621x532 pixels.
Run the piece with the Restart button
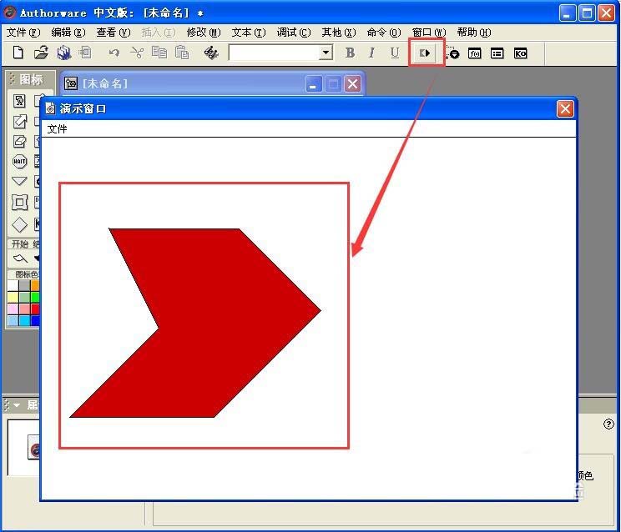[x=425, y=53]
